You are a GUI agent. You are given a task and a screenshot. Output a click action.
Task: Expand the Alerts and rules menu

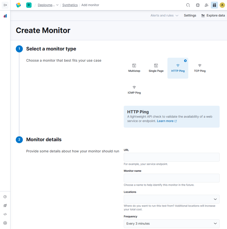pyautogui.click(x=164, y=15)
